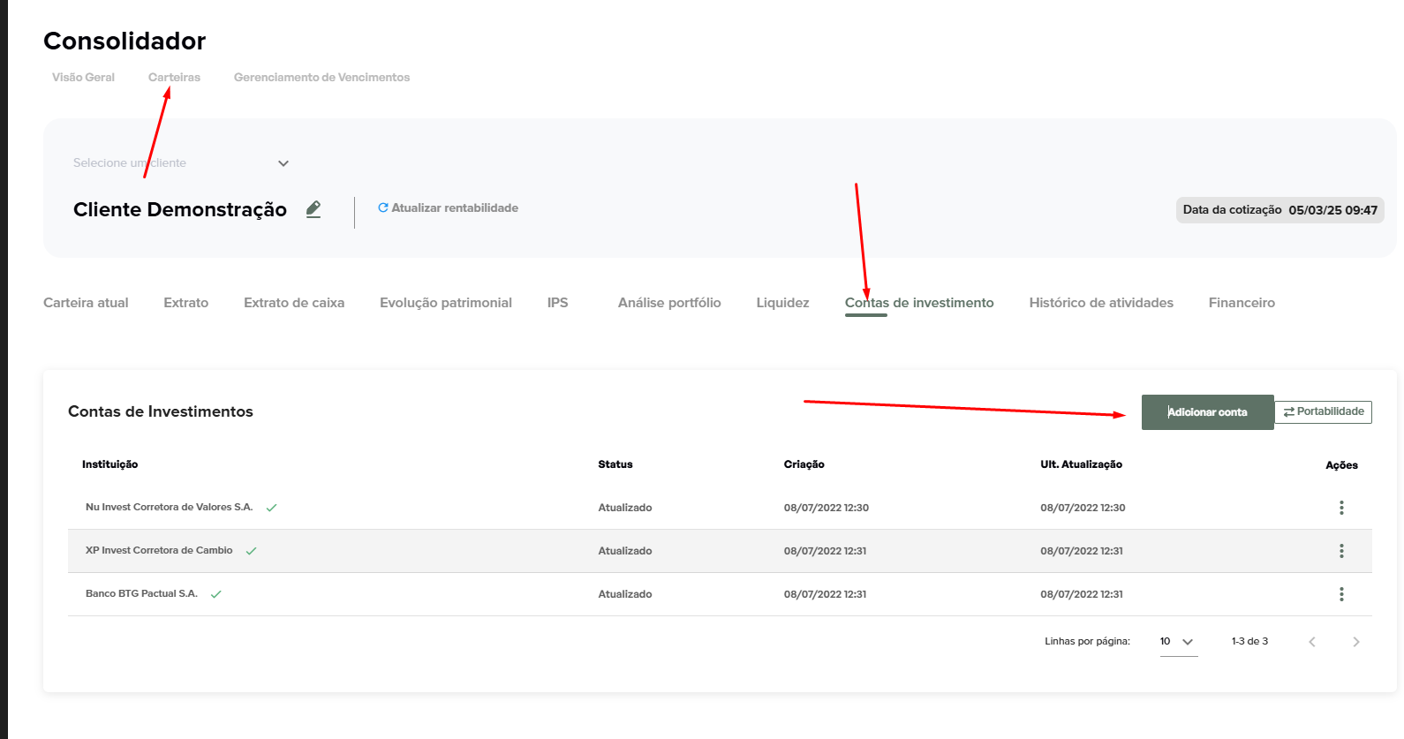1404x739 pixels.
Task: Open the Histórico de atividades tab
Action: (x=1100, y=303)
